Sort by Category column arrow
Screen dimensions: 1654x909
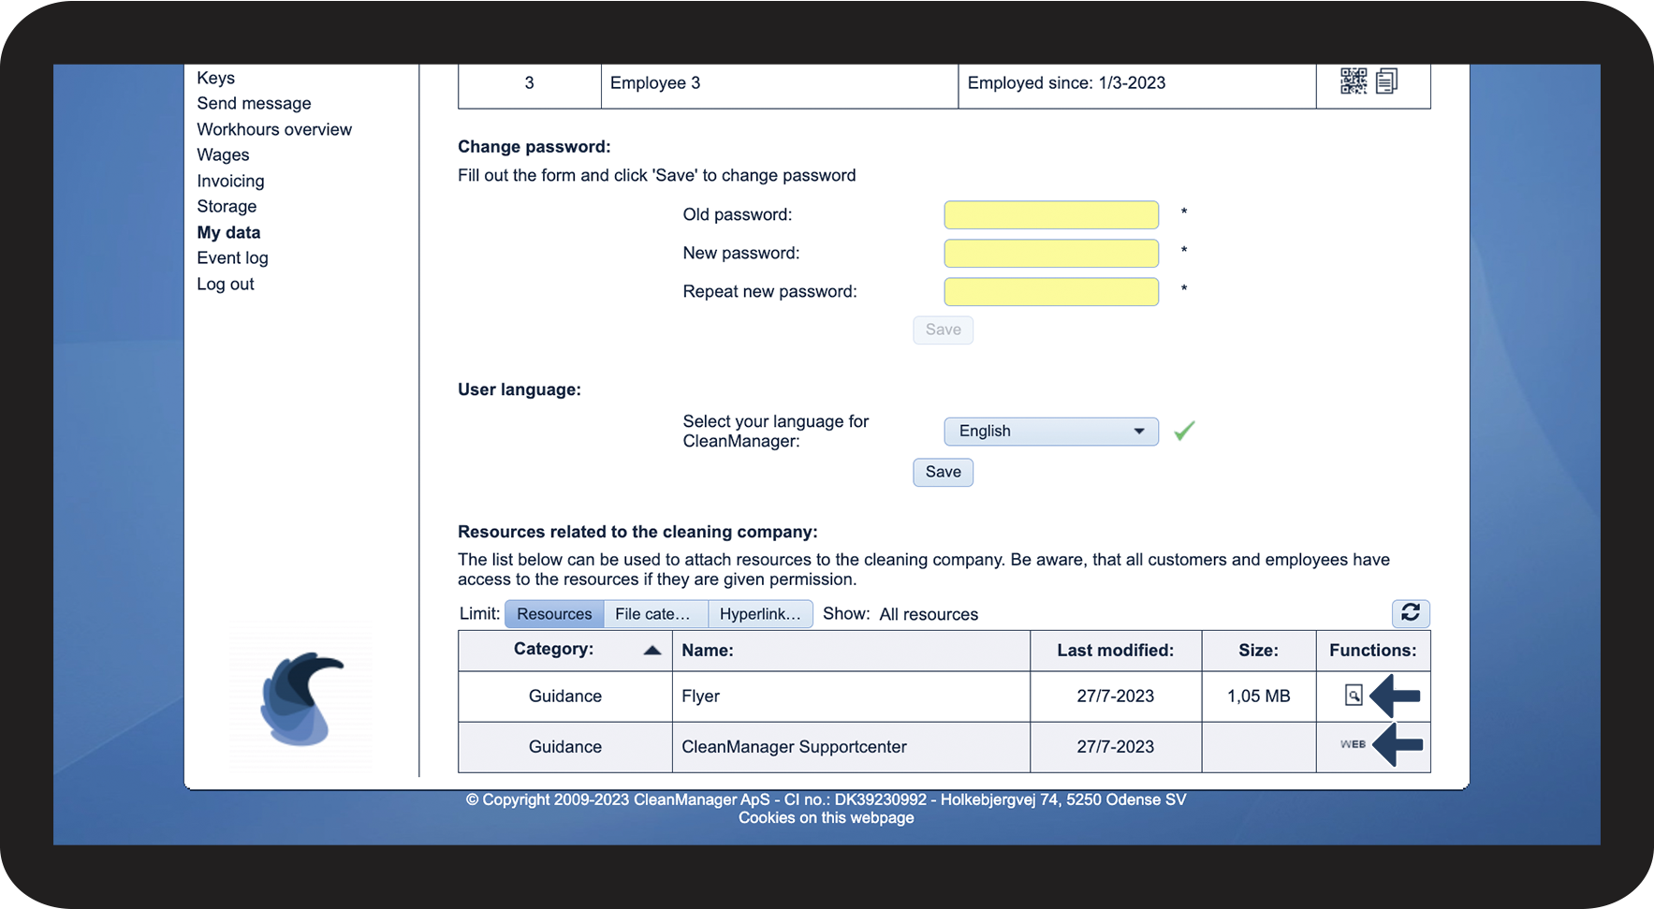(x=652, y=651)
